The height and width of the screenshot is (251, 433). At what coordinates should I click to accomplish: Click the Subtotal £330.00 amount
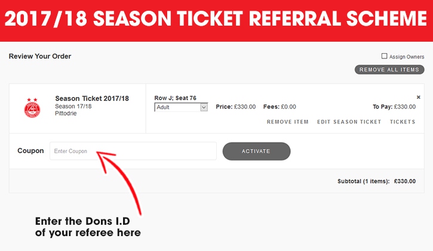405,181
